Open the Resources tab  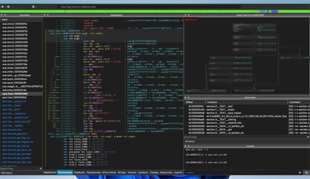pos(166,172)
